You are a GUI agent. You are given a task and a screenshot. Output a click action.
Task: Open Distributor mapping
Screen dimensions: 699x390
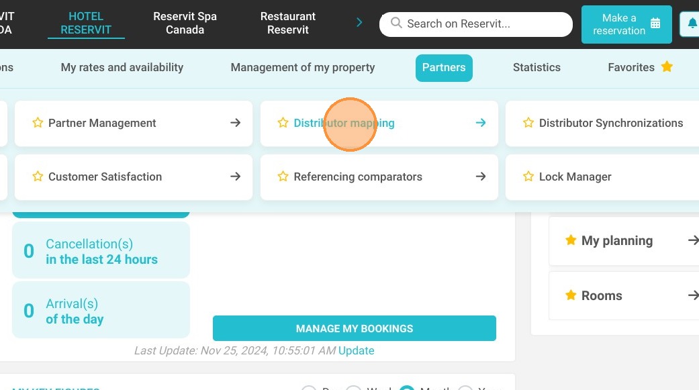(x=379, y=123)
